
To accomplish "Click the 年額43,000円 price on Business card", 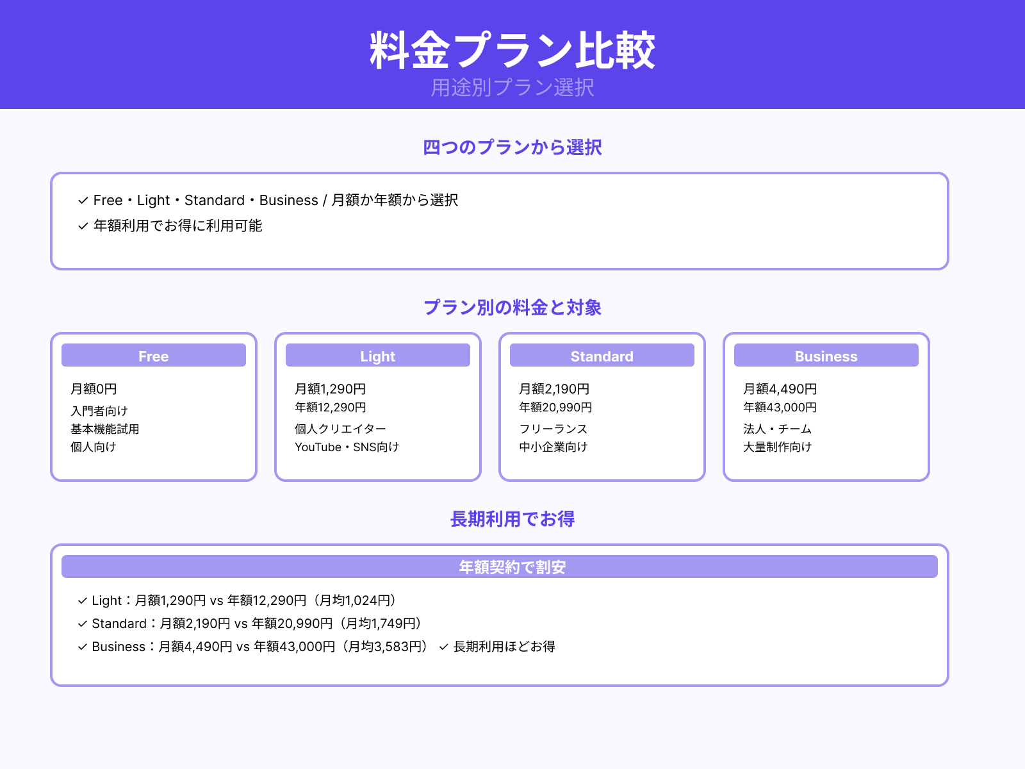I will coord(779,407).
